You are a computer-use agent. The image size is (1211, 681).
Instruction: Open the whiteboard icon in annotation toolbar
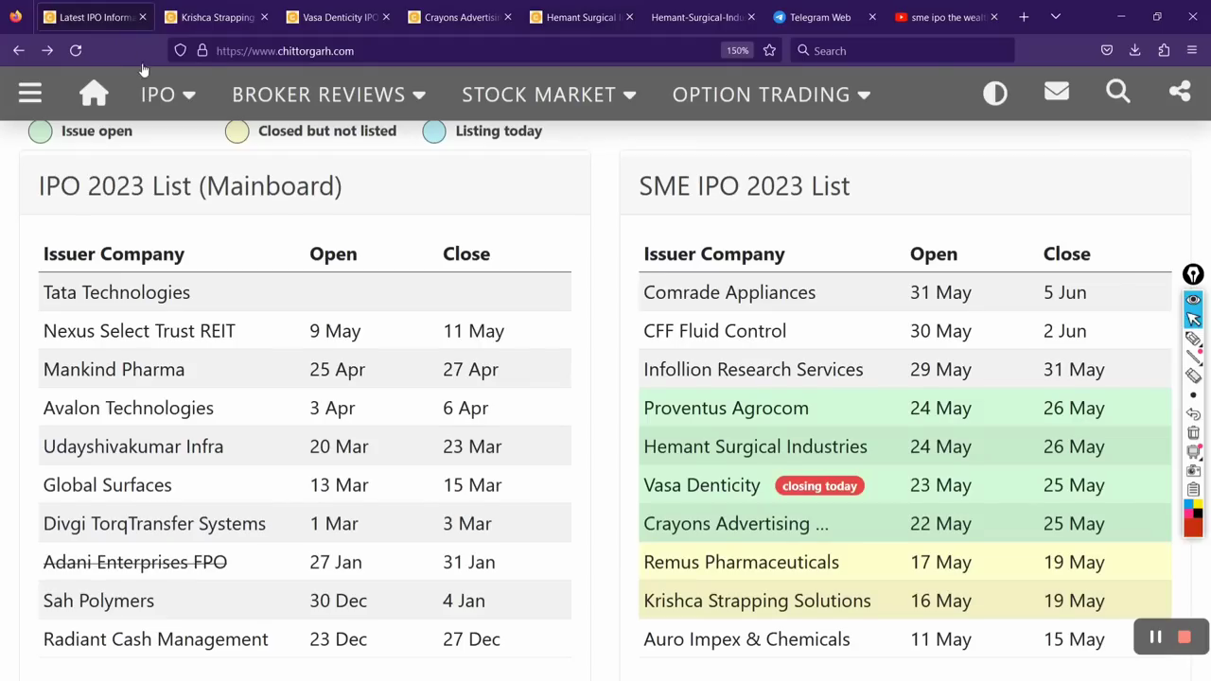[1193, 452]
